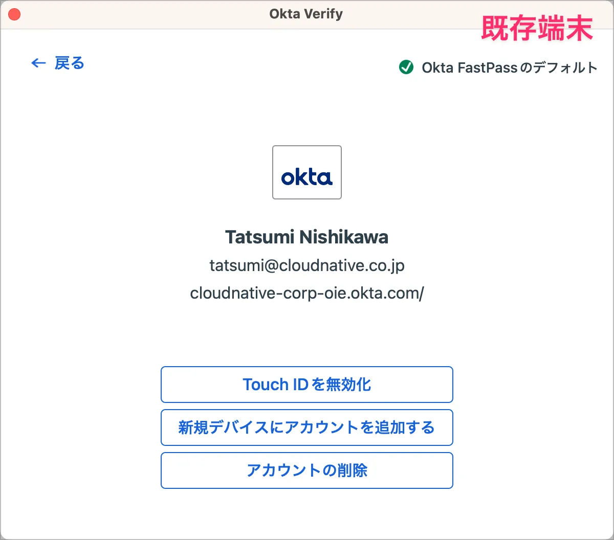614x540 pixels.
Task: Go back using the 戻る link
Action: pos(69,63)
